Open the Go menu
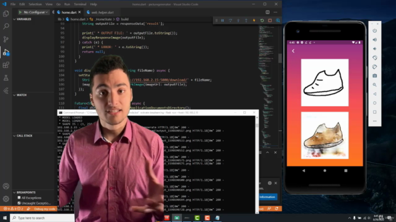 tap(58, 4)
